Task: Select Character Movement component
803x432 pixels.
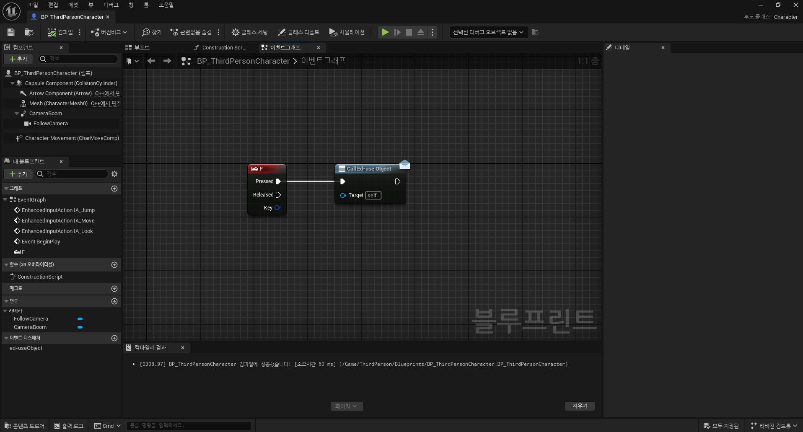Action: point(72,138)
